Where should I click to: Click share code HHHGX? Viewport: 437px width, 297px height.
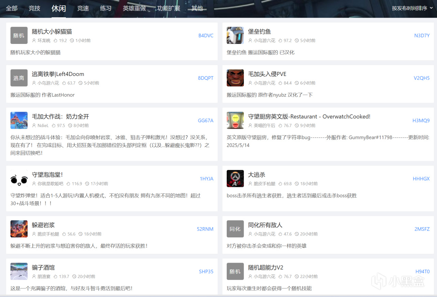421,178
